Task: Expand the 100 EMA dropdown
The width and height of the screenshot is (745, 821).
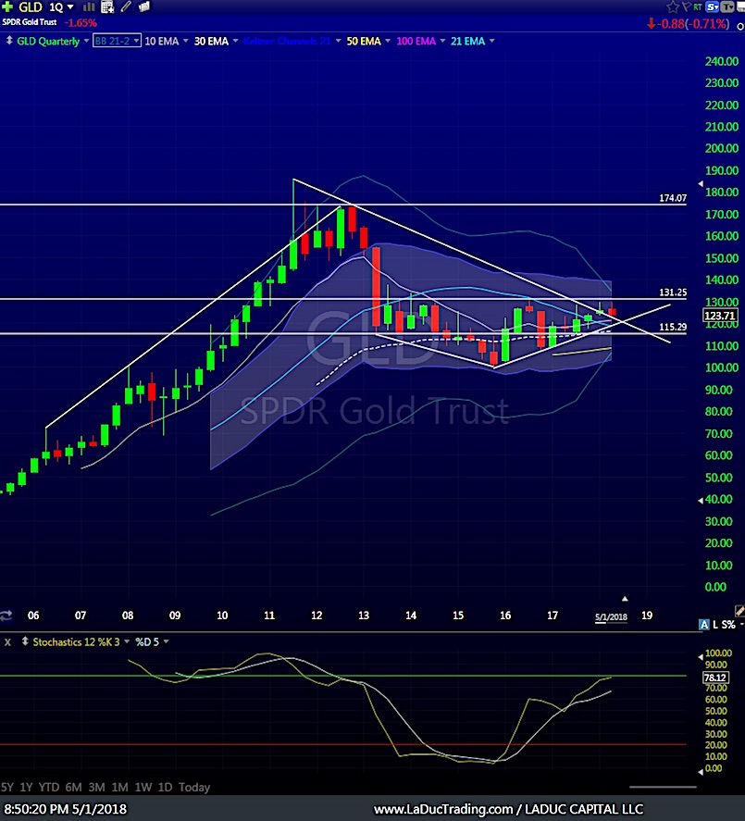Action: point(443,41)
